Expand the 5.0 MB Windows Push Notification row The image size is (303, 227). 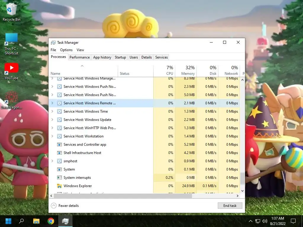(52, 95)
